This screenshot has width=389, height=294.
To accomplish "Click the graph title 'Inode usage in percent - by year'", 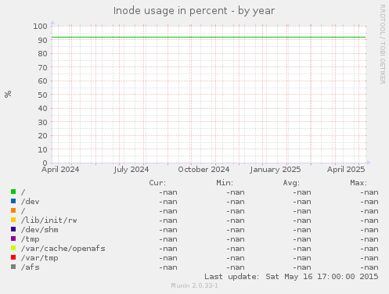I will 194,11.
